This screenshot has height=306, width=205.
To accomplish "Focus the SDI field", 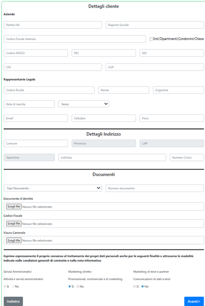I will (x=172, y=53).
